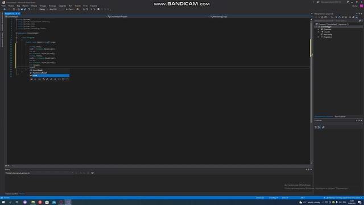The width and height of the screenshot is (364, 205).
Task: Switch to the Team Explorer tab
Action: pyautogui.click(x=340, y=116)
